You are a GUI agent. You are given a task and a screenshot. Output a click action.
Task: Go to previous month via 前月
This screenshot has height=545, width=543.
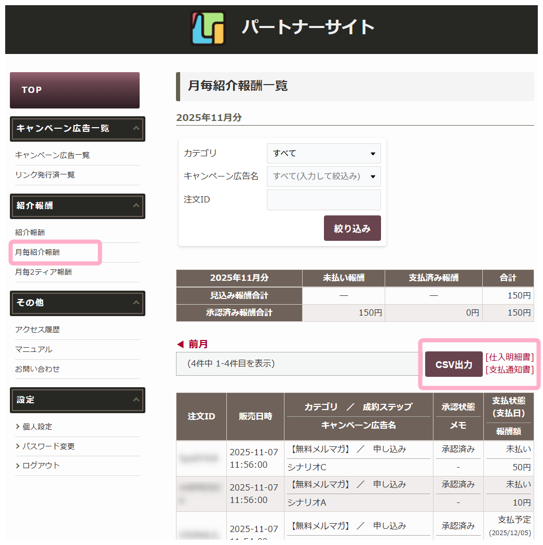click(193, 344)
